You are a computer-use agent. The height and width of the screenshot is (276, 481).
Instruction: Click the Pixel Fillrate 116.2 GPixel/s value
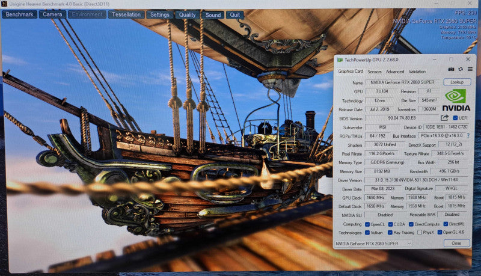coord(381,153)
